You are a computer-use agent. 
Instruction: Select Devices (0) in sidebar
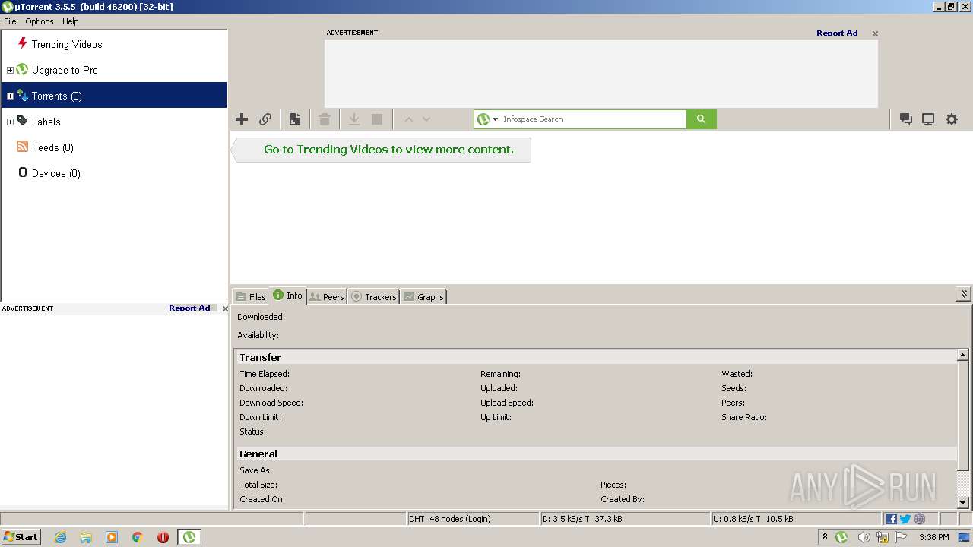55,173
